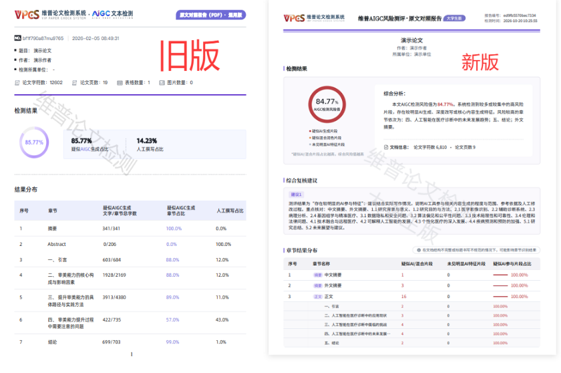Click the 人工撰写占比 column header

(230, 211)
